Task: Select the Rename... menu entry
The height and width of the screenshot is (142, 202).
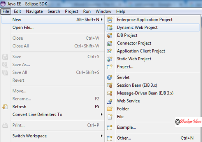Action: click(x=53, y=99)
